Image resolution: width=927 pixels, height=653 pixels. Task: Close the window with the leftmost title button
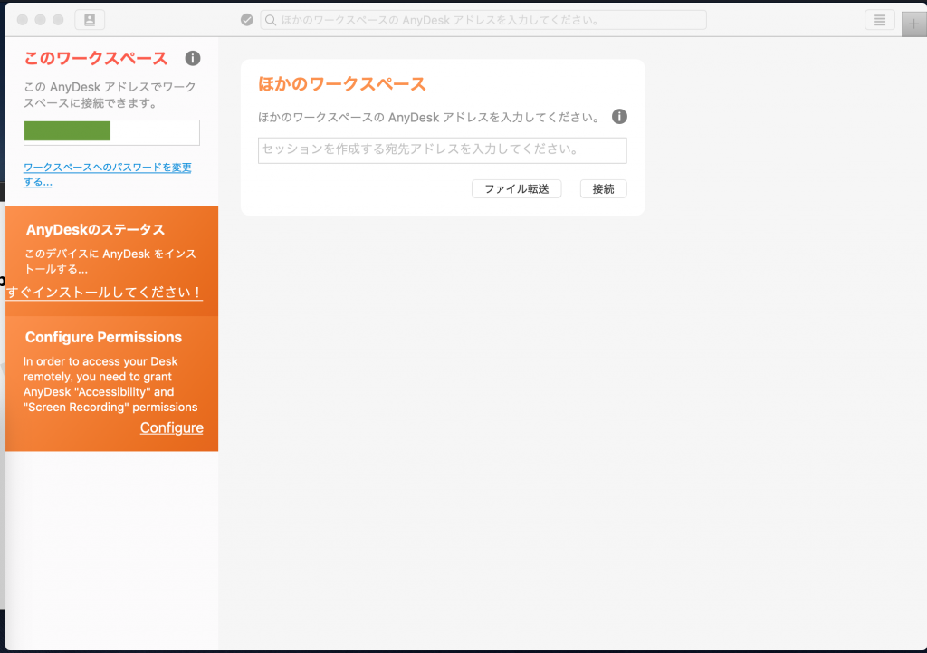click(x=23, y=20)
